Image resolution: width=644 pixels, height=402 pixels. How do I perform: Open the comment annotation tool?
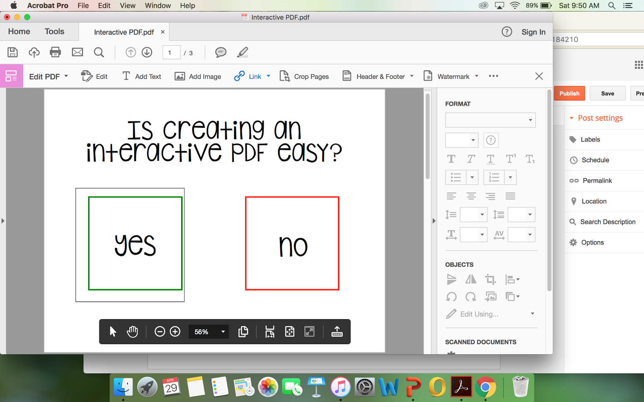pos(221,52)
